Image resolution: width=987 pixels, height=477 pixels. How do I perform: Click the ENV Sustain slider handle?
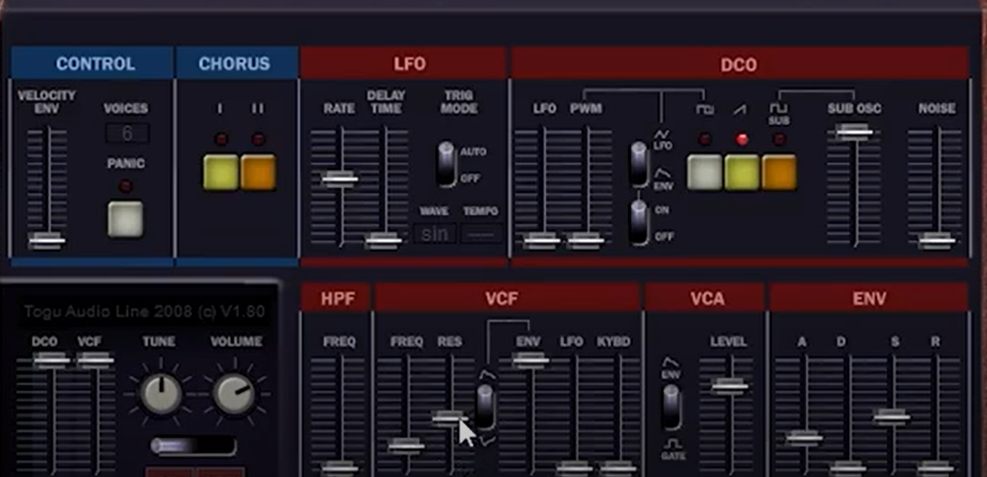pos(891,415)
